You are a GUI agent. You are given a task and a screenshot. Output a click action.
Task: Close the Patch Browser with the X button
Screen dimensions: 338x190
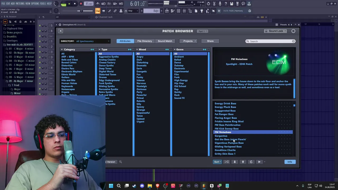[60, 31]
